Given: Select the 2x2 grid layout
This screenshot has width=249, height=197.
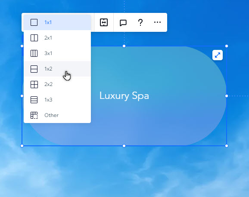Looking at the screenshot, I should (x=57, y=84).
